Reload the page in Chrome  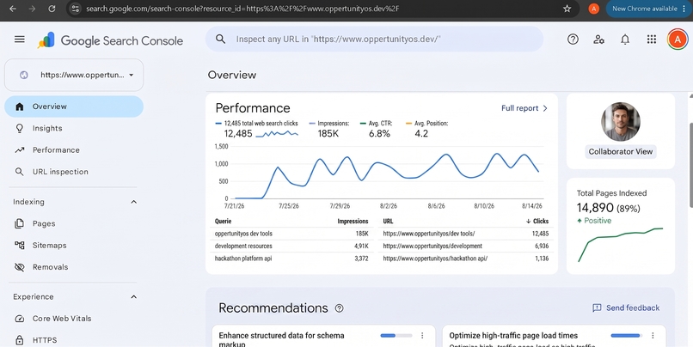coord(52,9)
